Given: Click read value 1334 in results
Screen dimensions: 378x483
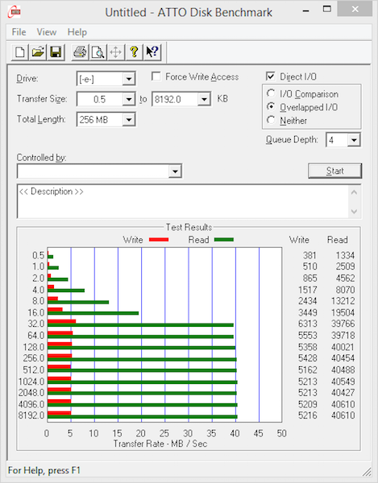Looking at the screenshot, I should [x=345, y=255].
